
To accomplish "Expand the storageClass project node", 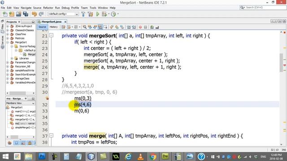I will coord(8,79).
